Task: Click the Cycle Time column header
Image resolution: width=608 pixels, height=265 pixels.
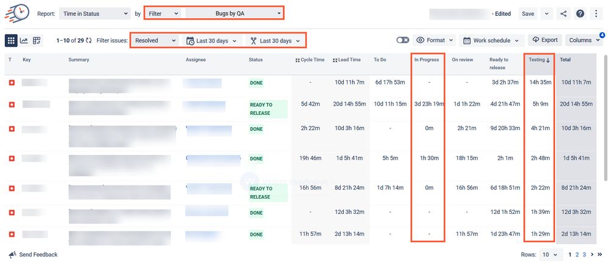Action: (x=310, y=60)
